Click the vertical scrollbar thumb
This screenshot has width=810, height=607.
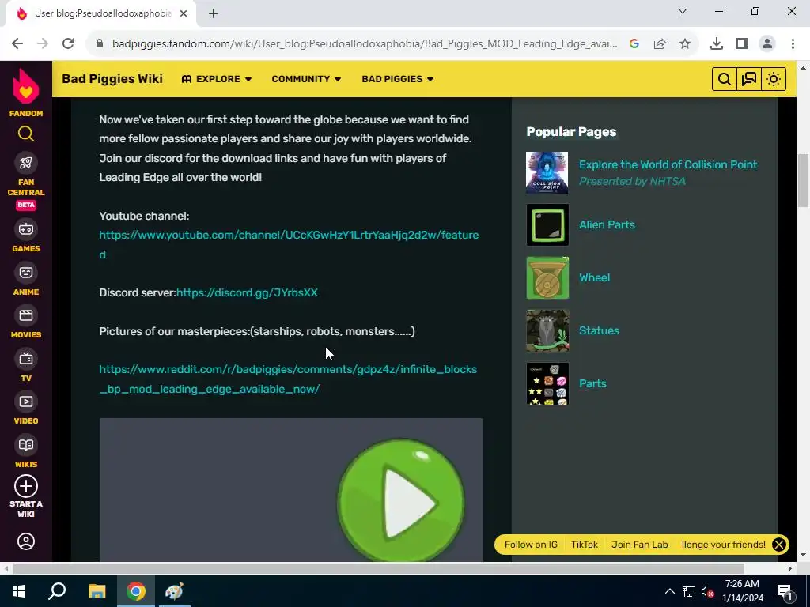pyautogui.click(x=804, y=180)
